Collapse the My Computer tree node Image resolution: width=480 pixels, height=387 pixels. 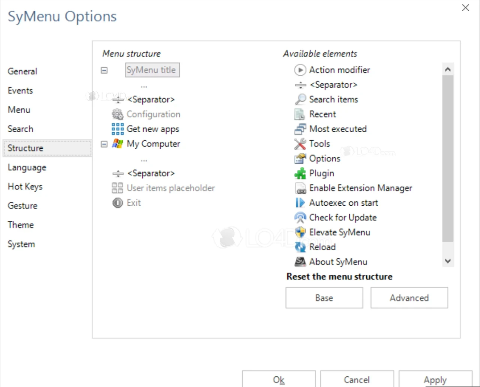pos(104,144)
